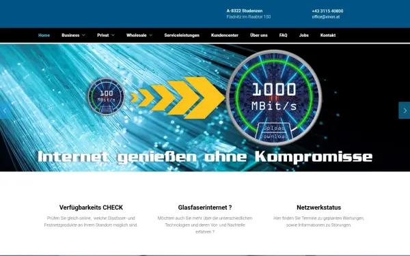
Task: Open the Verfügbarkeits CHECK heading
Action: [x=91, y=208]
